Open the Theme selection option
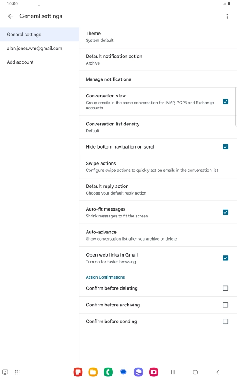Image resolution: width=237 pixels, height=379 pixels. tap(158, 37)
